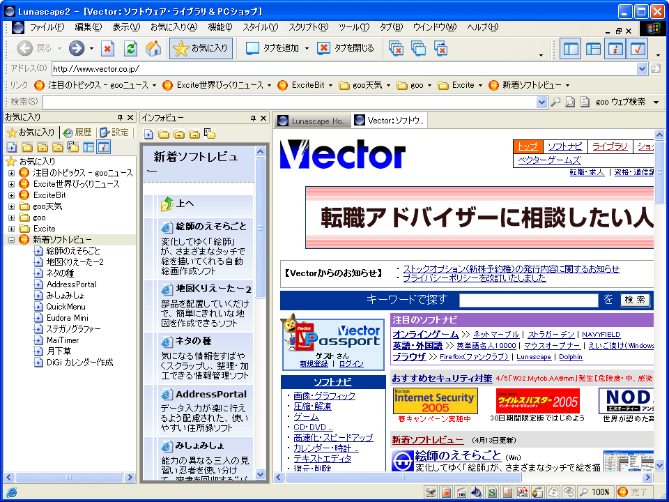Click the 上へ (up) folder arrow in the info view

167,204
